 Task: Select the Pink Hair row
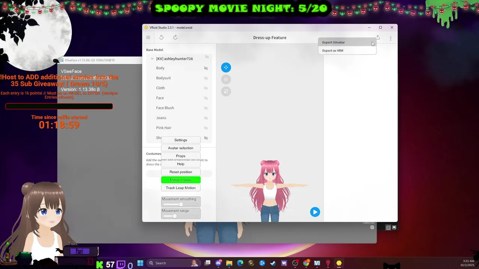[x=180, y=128]
